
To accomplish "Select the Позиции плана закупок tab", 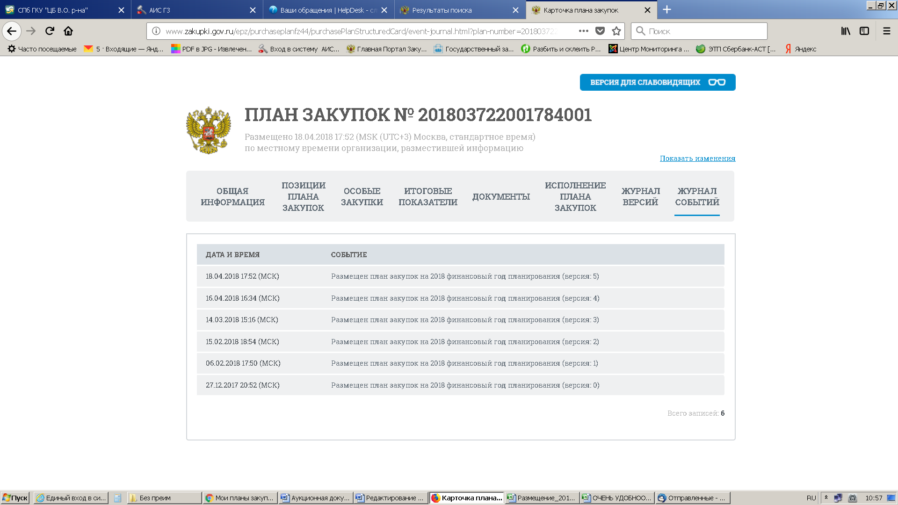I will 303,197.
